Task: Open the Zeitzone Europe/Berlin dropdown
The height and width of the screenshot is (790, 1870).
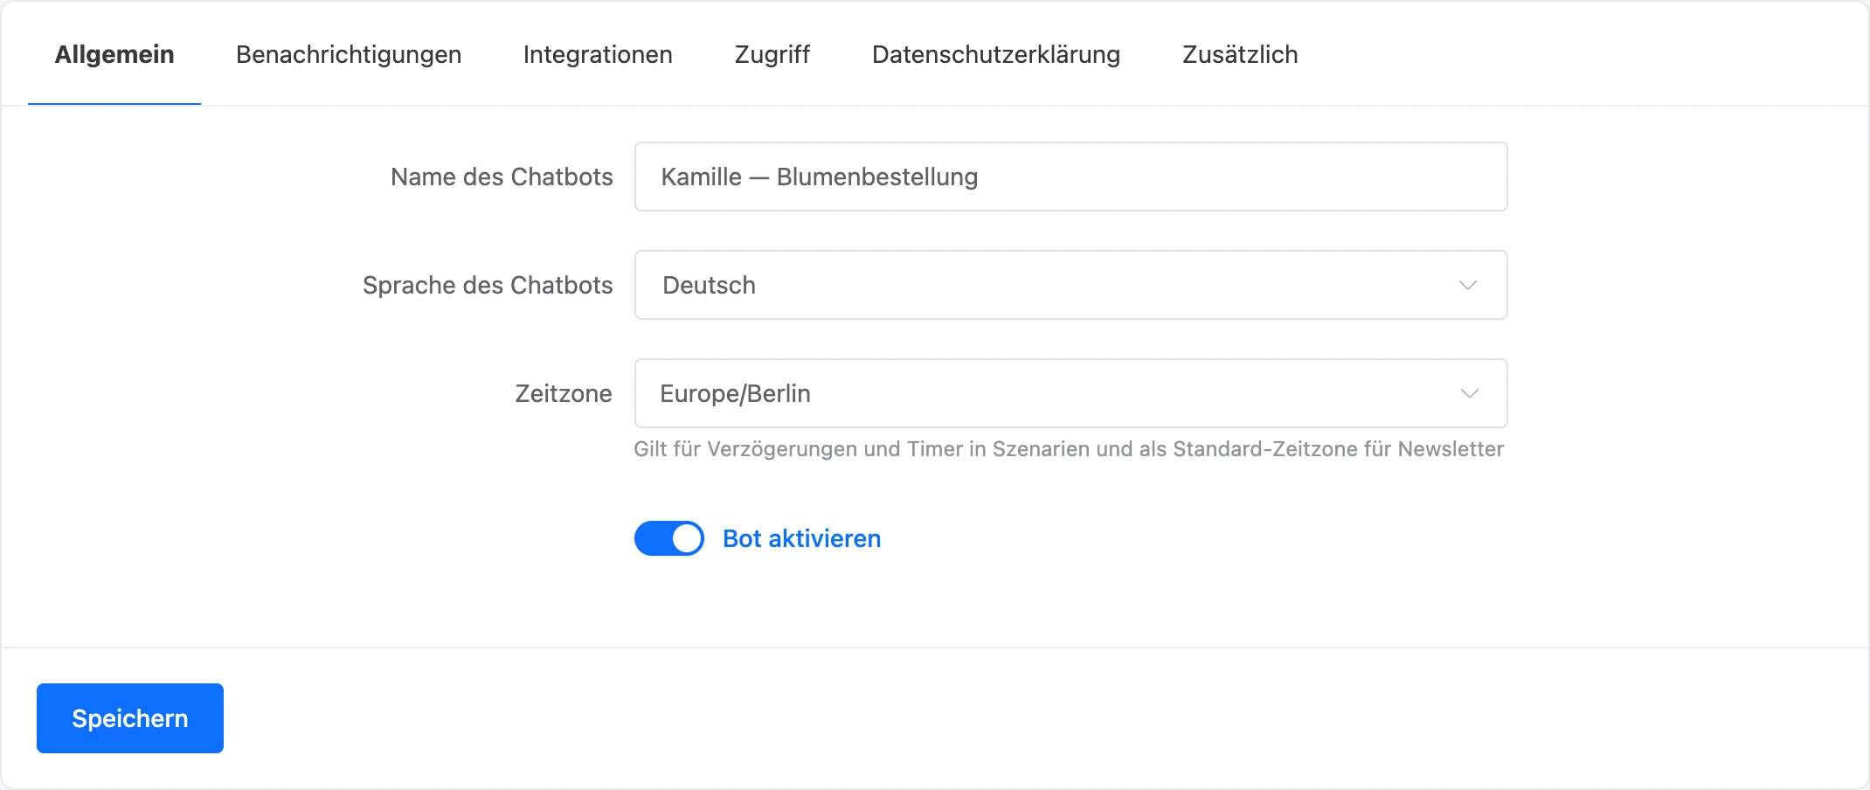Action: click(1071, 393)
